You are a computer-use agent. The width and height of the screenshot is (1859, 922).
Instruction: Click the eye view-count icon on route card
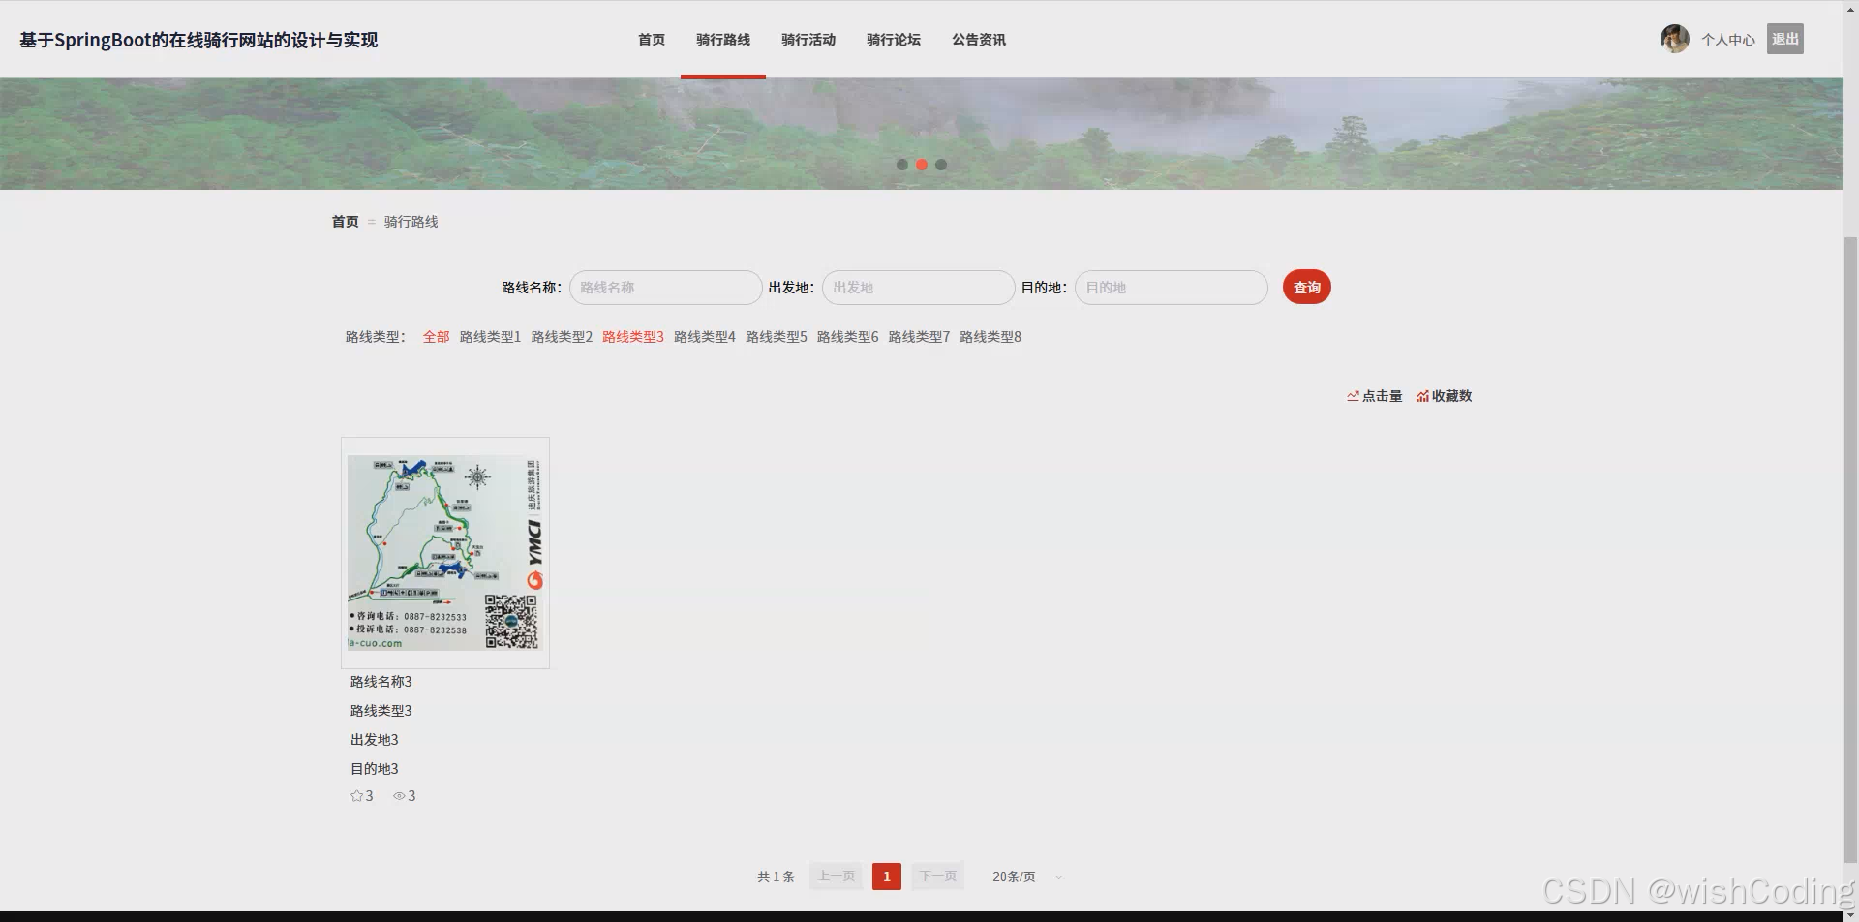pyautogui.click(x=399, y=795)
